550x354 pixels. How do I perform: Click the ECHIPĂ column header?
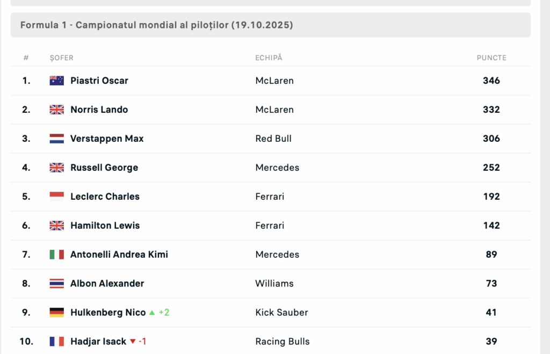tap(269, 58)
